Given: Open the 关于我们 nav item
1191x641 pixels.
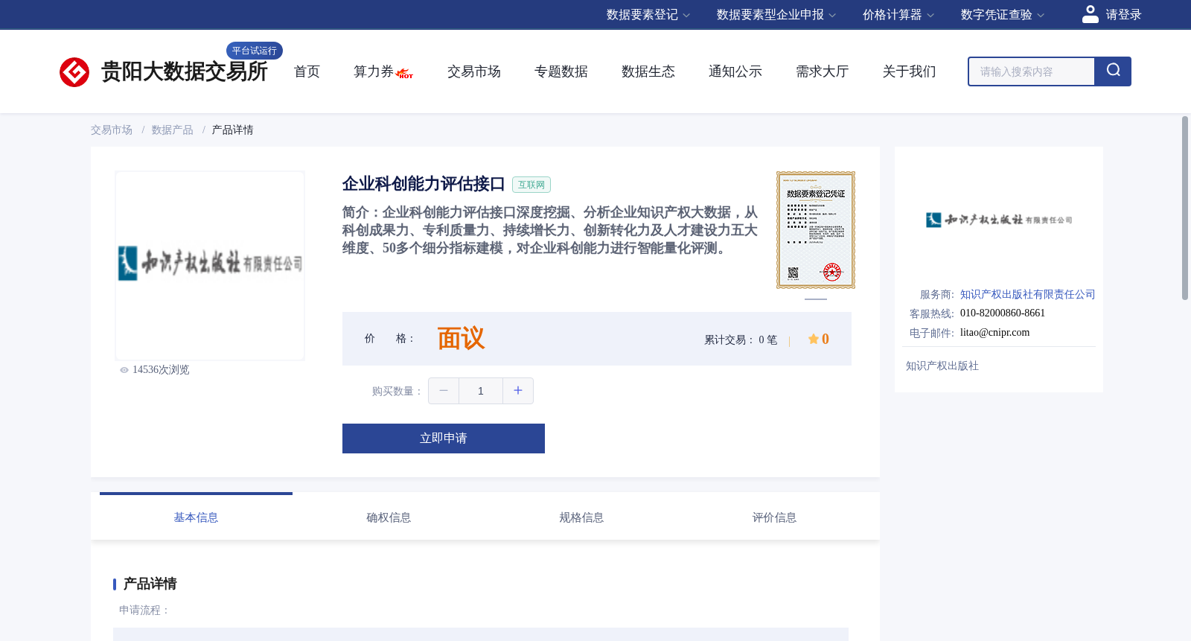Looking at the screenshot, I should [910, 71].
